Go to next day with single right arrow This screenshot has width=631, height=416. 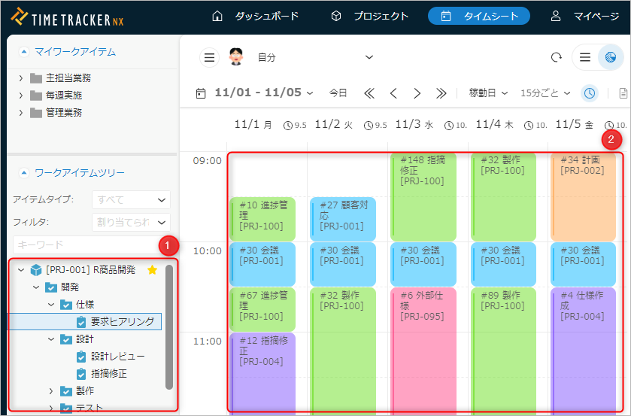click(x=417, y=93)
